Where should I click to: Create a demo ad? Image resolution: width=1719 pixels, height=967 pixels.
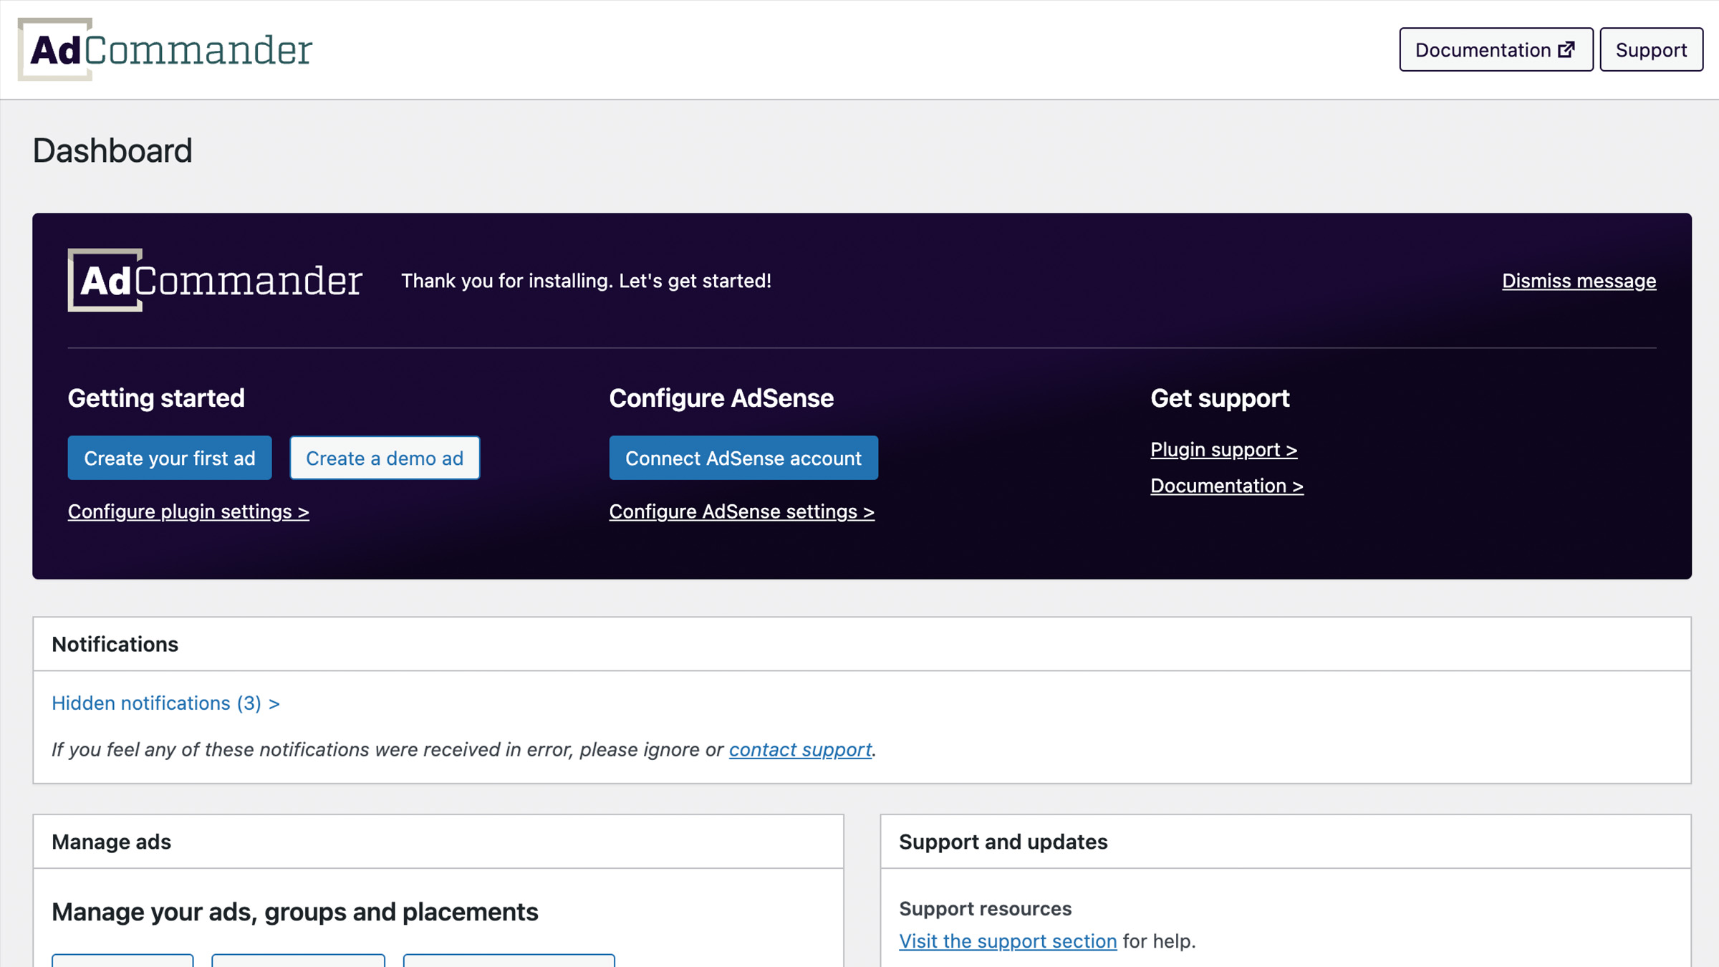(x=385, y=458)
